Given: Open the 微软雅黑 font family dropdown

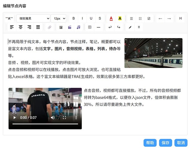Looking at the screenshot, I should pyautogui.click(x=33, y=18).
